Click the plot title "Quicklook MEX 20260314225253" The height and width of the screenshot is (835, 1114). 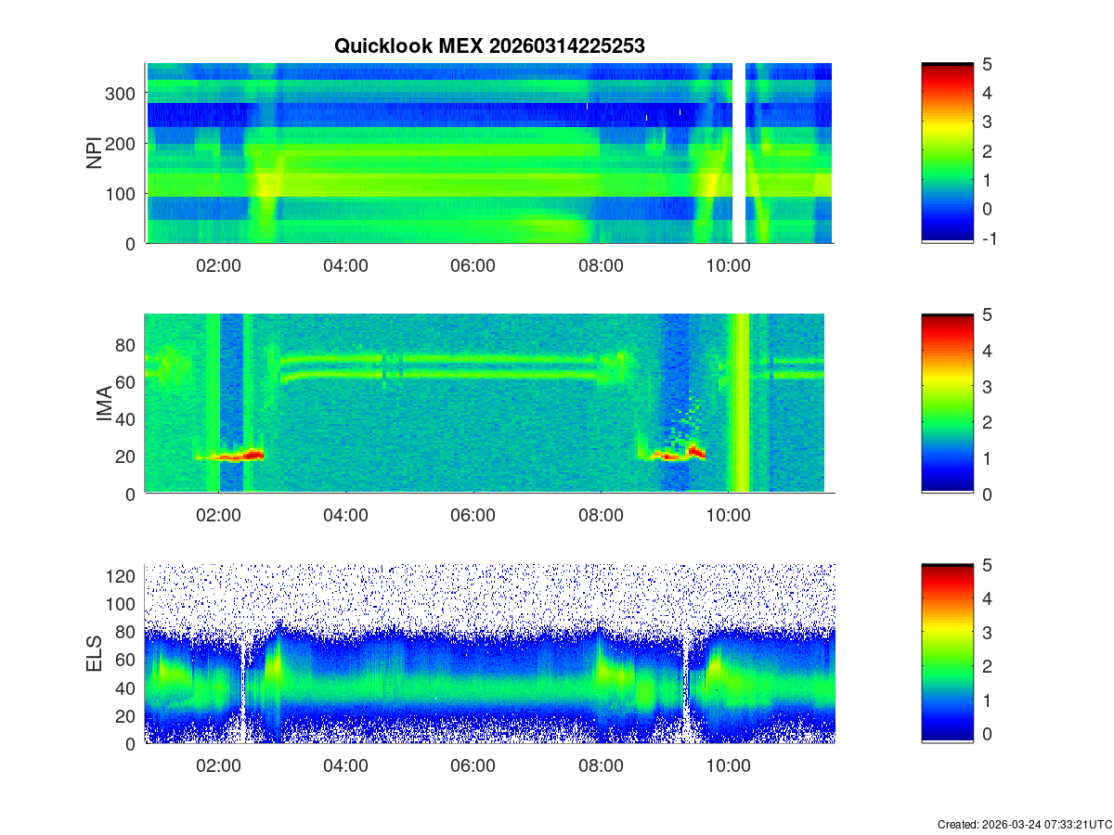489,45
